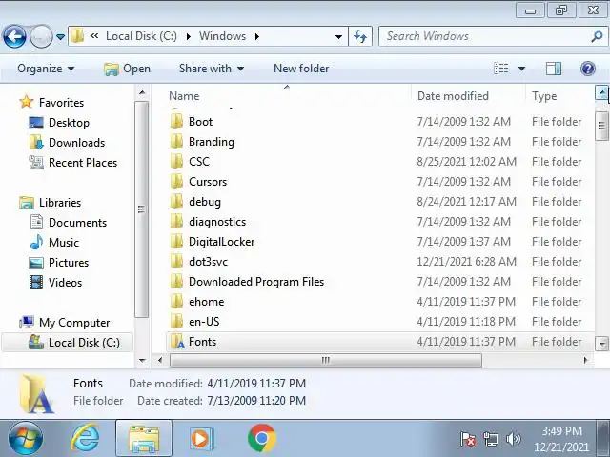
Task: Open the Videos library
Action: [65, 283]
